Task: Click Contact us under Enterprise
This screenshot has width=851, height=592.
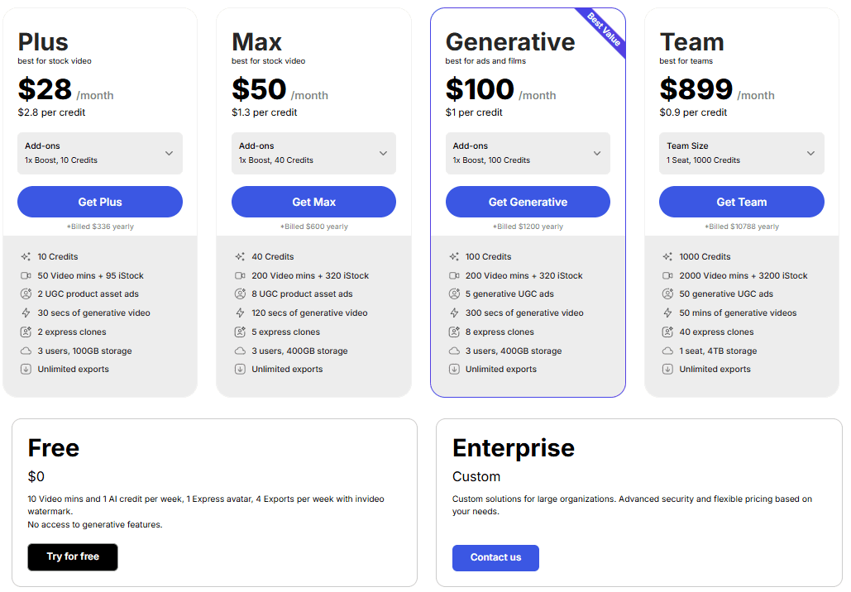Action: [x=495, y=558]
